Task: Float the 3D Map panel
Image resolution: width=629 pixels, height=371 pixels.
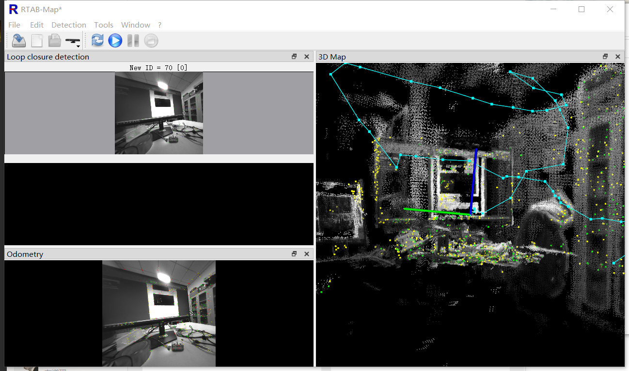Action: click(x=605, y=56)
